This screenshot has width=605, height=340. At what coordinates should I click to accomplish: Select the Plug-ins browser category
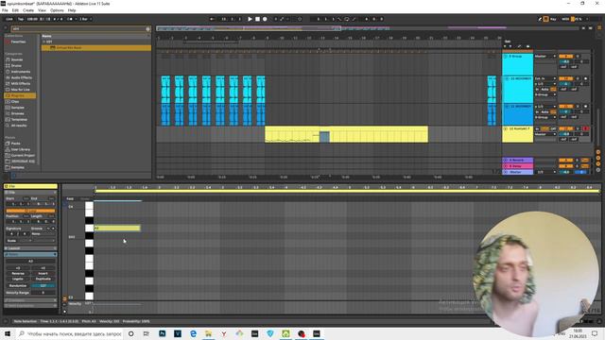pos(20,95)
